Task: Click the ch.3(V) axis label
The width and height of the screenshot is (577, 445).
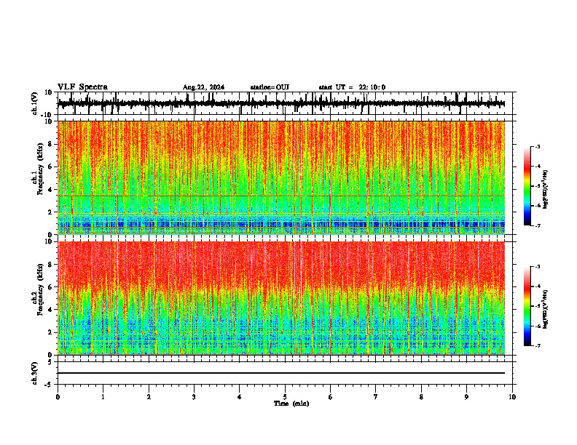Action: click(x=34, y=373)
